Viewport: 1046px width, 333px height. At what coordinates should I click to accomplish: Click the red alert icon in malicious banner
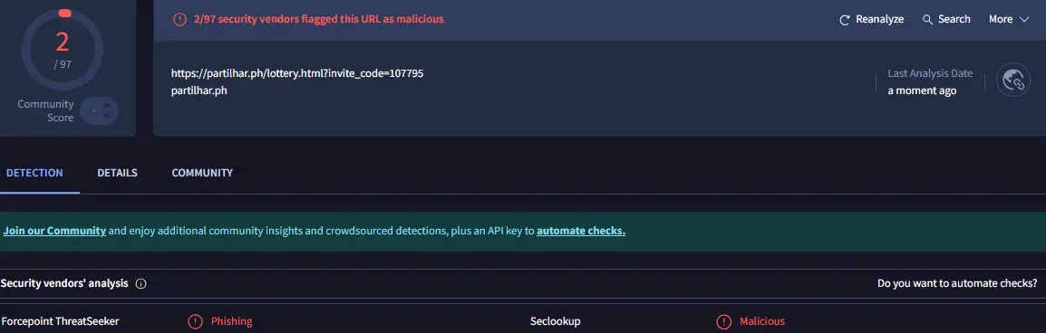point(179,19)
